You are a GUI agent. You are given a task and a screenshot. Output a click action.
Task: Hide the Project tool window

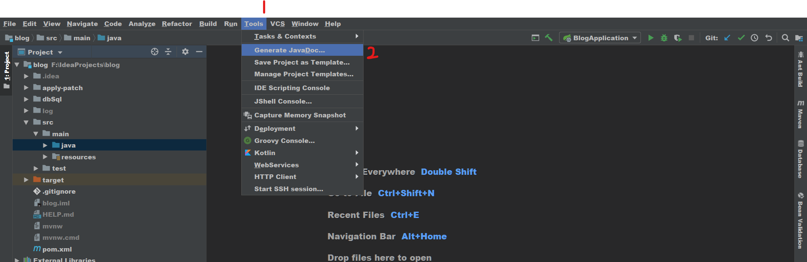tap(199, 52)
